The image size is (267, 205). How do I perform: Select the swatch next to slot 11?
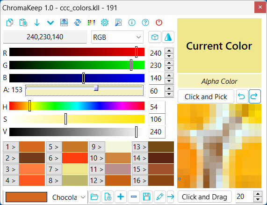(118, 169)
